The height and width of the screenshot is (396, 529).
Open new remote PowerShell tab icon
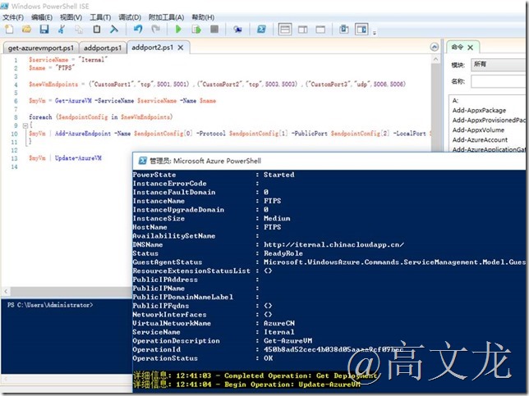[237, 30]
